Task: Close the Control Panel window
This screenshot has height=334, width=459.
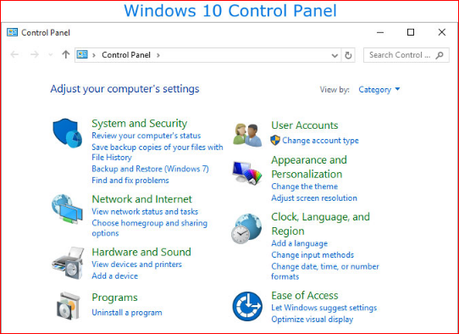Action: [x=442, y=32]
